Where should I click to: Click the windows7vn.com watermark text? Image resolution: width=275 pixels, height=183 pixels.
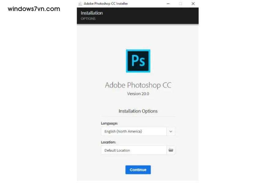click(34, 9)
